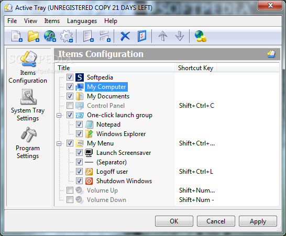Click the add submenu toolbar icon
The width and height of the screenshot is (286, 236).
point(88,36)
